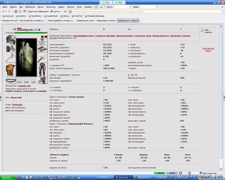This screenshot has height=180, width=225.
Task: Click the Windows Пуск start button
Action: tap(7, 177)
